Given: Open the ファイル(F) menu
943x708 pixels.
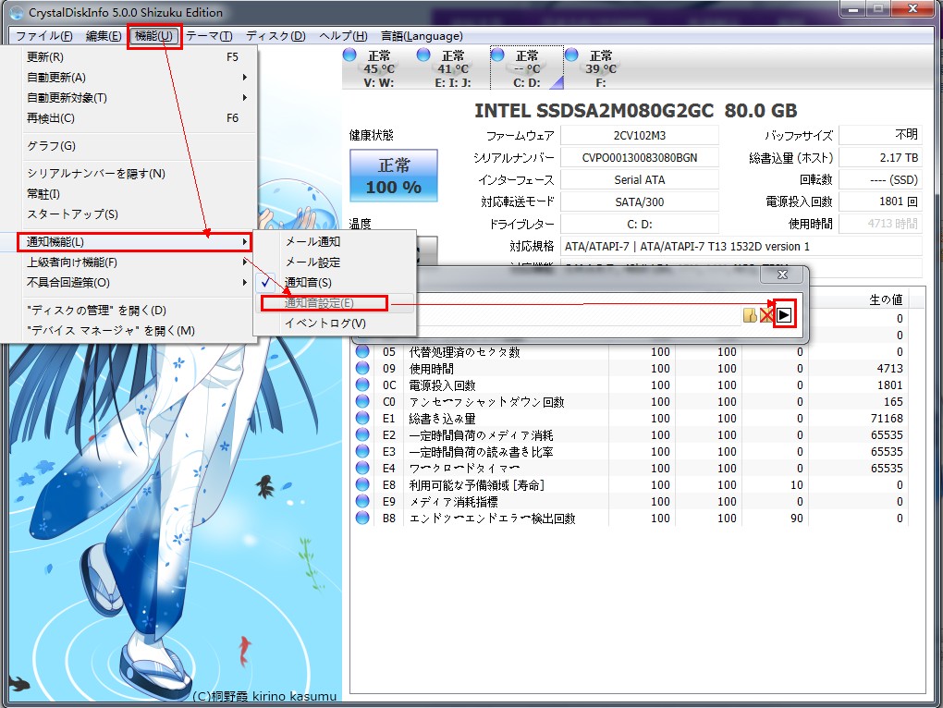Looking at the screenshot, I should coord(43,36).
